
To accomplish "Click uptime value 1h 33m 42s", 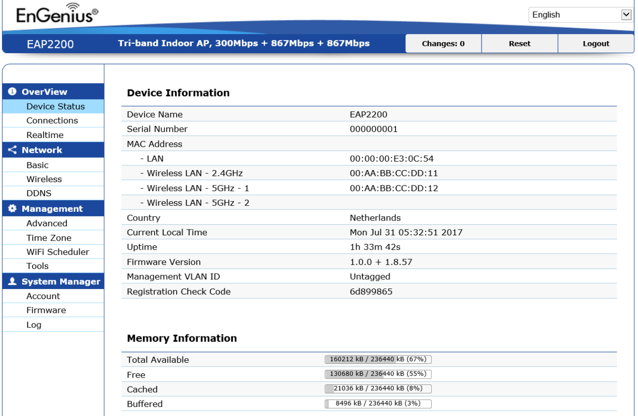I will coord(375,247).
